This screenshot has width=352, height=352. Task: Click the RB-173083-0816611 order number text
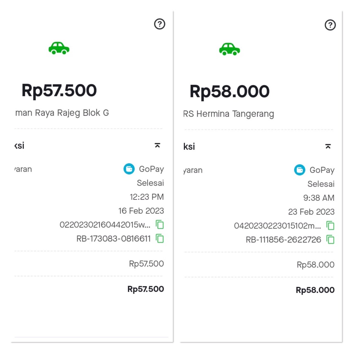point(114,239)
